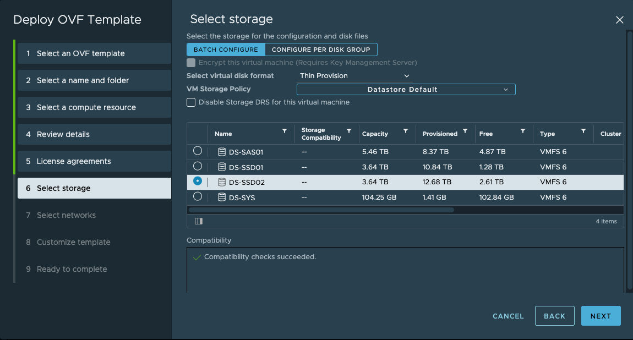Select the DS-SAS01 radio button
This screenshot has height=340, width=633.
tap(198, 151)
